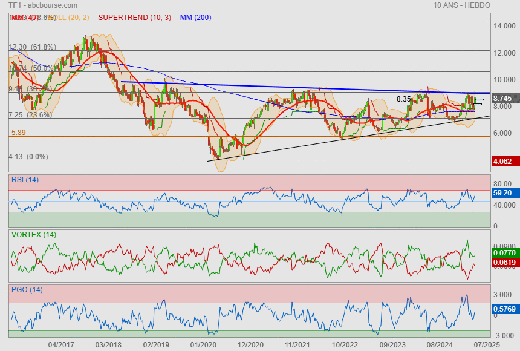This screenshot has width=520, height=351.
Task: Click the 8.35 horizontal level annotation
Action: click(x=403, y=99)
